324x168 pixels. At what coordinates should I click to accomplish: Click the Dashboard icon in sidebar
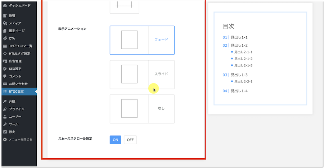pos(5,6)
